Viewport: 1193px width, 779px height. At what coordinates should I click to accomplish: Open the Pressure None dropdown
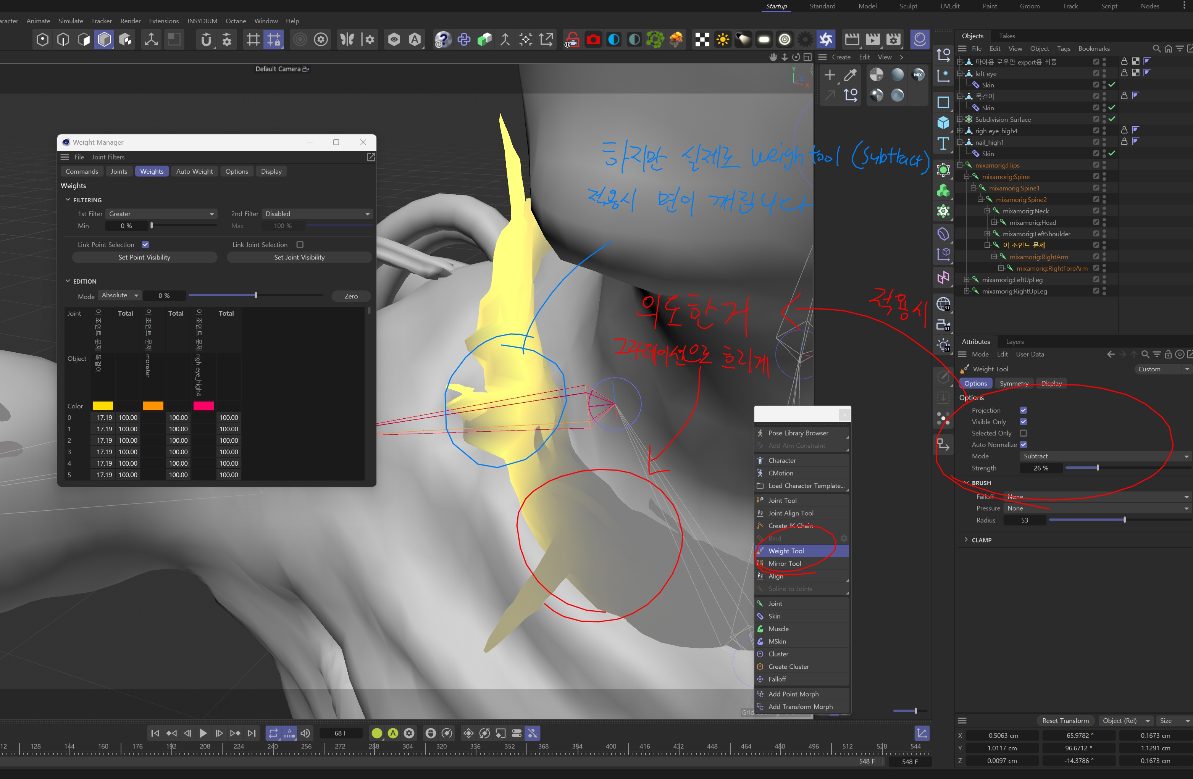coord(1097,508)
